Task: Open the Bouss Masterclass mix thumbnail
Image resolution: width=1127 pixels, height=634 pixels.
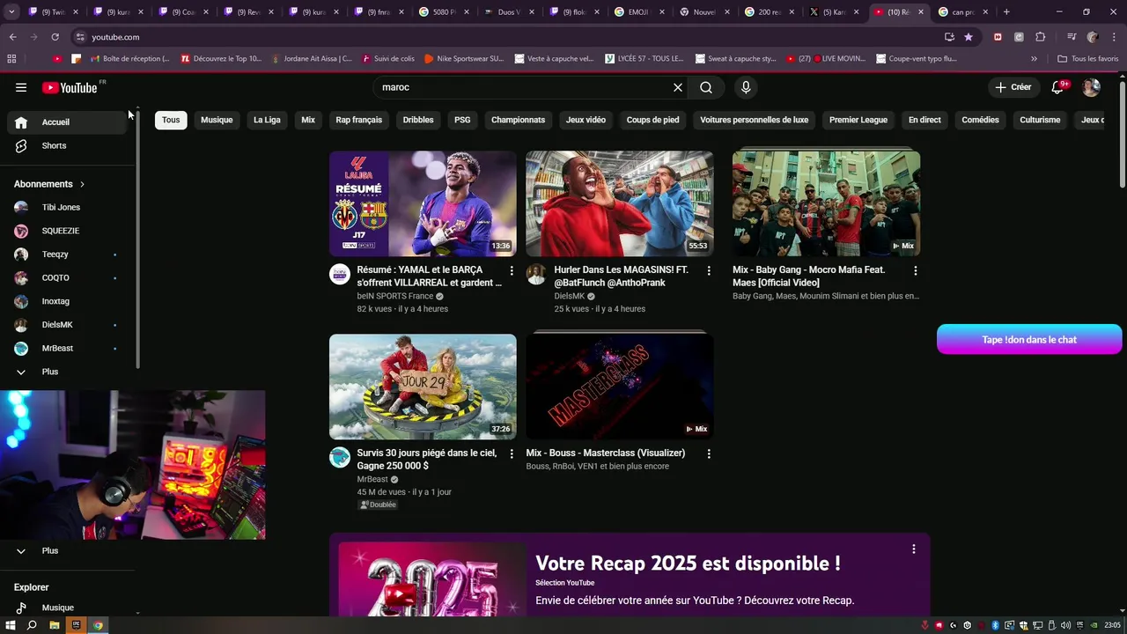Action: tap(620, 387)
